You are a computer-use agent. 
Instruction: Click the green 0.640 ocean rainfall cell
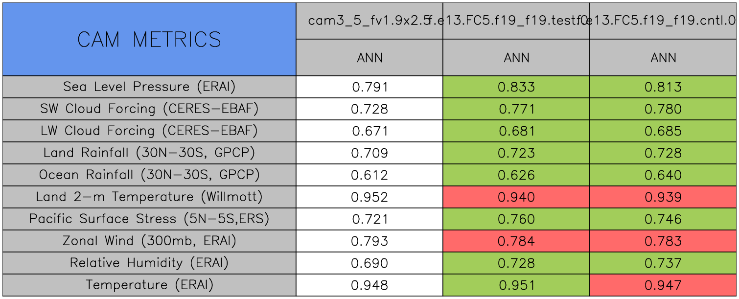tap(663, 175)
